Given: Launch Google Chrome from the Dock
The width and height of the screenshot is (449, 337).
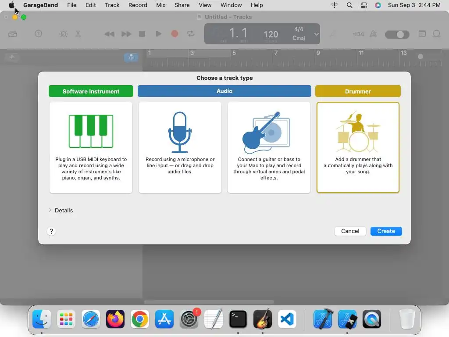Looking at the screenshot, I should [x=140, y=319].
